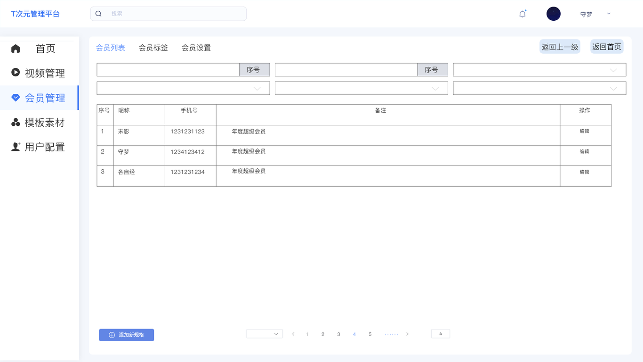Image resolution: width=643 pixels, height=362 pixels.
Task: Click 年度超级会员 in row 1
Action: point(249,132)
